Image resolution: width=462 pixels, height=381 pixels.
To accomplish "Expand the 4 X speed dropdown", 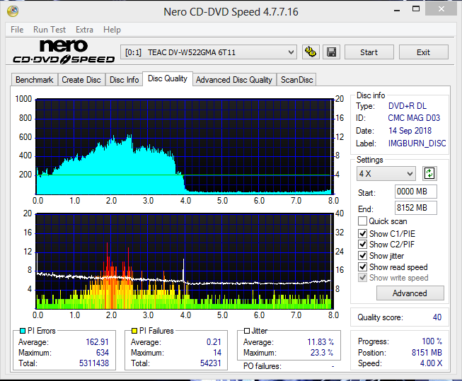I will [386, 173].
